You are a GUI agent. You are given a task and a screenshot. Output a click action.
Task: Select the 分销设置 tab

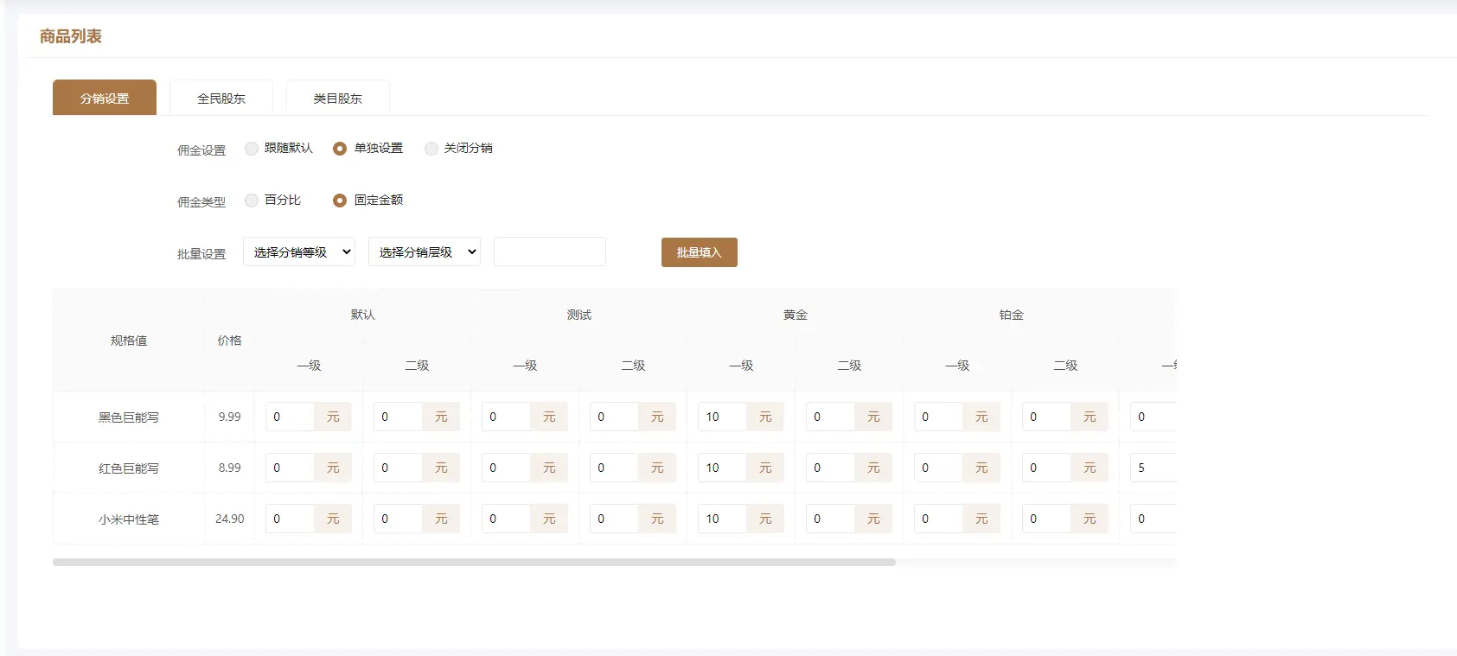(105, 98)
